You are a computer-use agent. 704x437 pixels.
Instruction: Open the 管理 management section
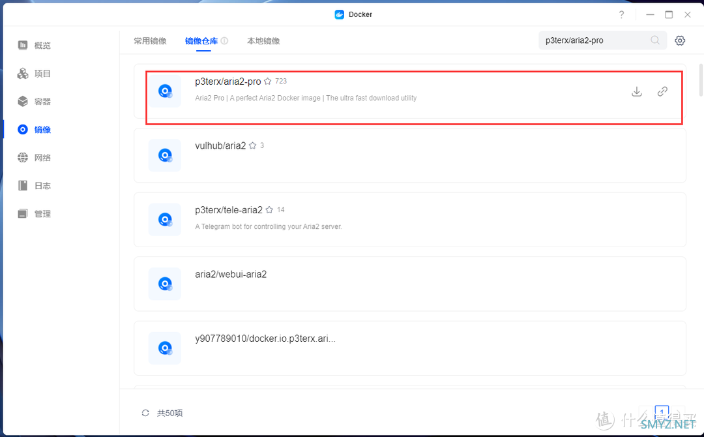(x=34, y=214)
